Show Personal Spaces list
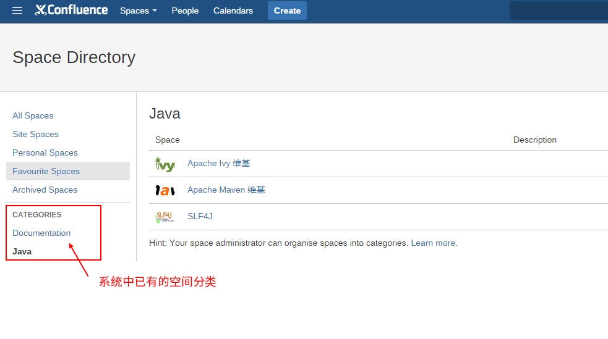Image resolution: width=608 pixels, height=339 pixels. (x=45, y=153)
